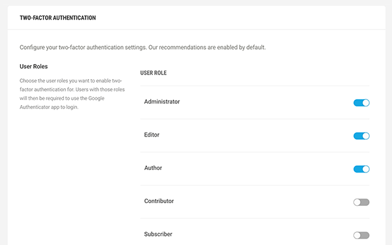Click the 'Configure your two-factor authentication settings' text
The image size is (392, 245).
coord(142,48)
